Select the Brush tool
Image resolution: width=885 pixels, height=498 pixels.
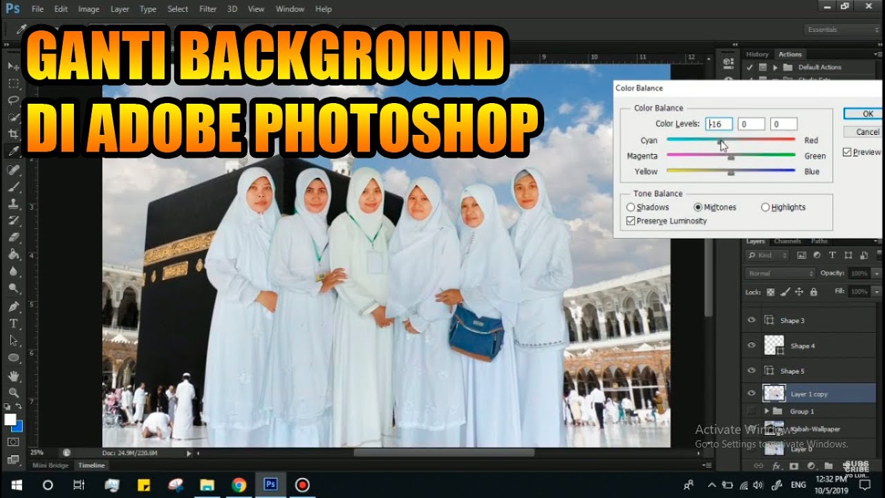coord(13,187)
